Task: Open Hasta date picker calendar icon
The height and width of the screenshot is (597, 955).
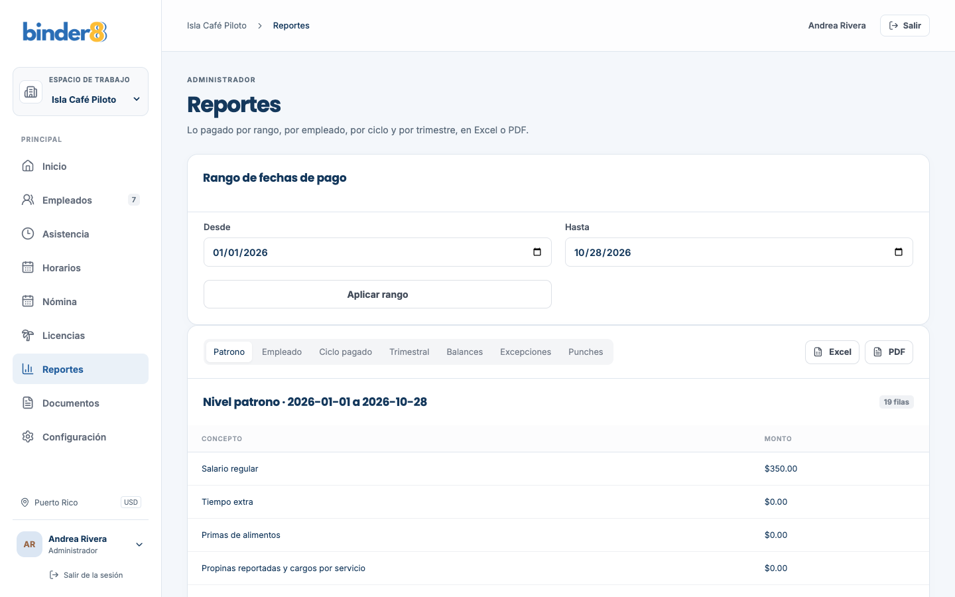Action: click(x=899, y=252)
